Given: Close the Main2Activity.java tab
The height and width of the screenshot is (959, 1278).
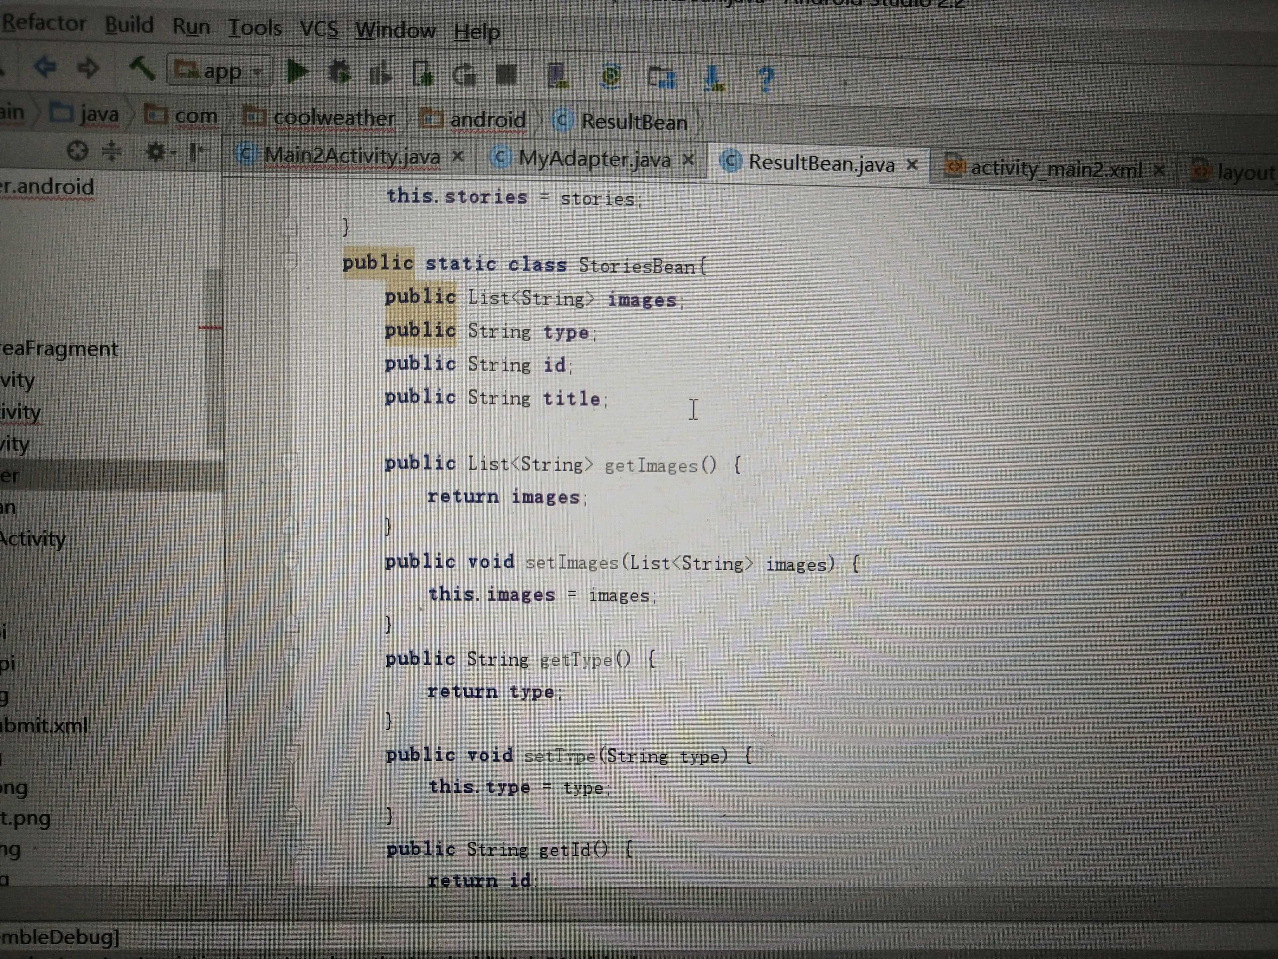Looking at the screenshot, I should (x=458, y=157).
